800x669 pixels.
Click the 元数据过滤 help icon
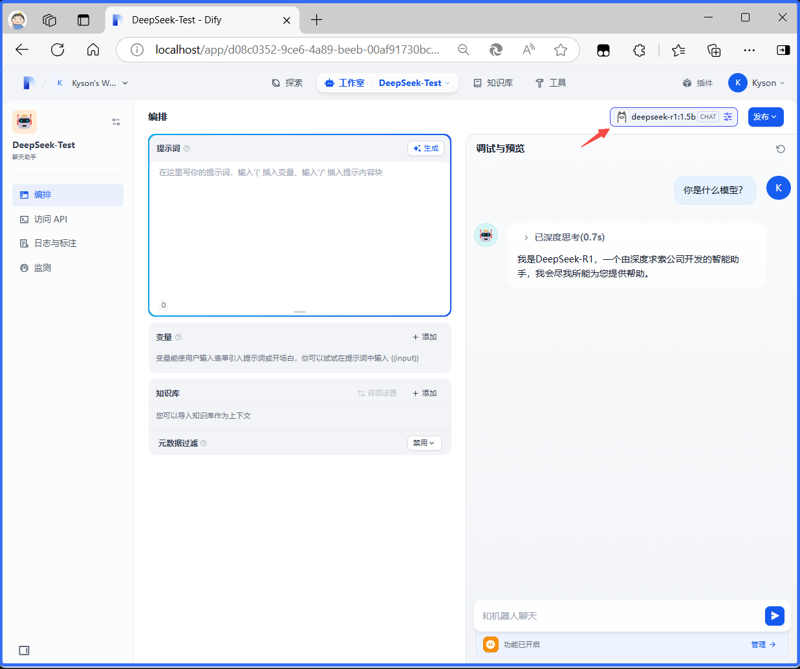(x=204, y=443)
